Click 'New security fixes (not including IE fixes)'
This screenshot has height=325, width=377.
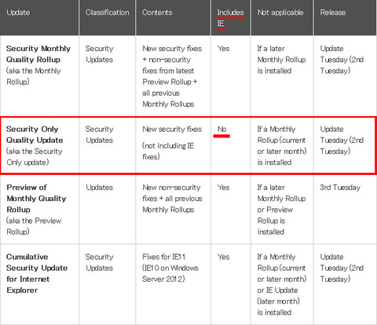coord(172,143)
